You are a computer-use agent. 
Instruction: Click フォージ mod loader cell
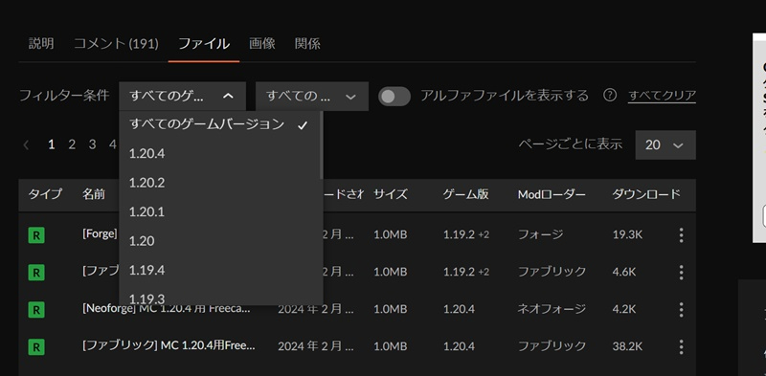540,234
